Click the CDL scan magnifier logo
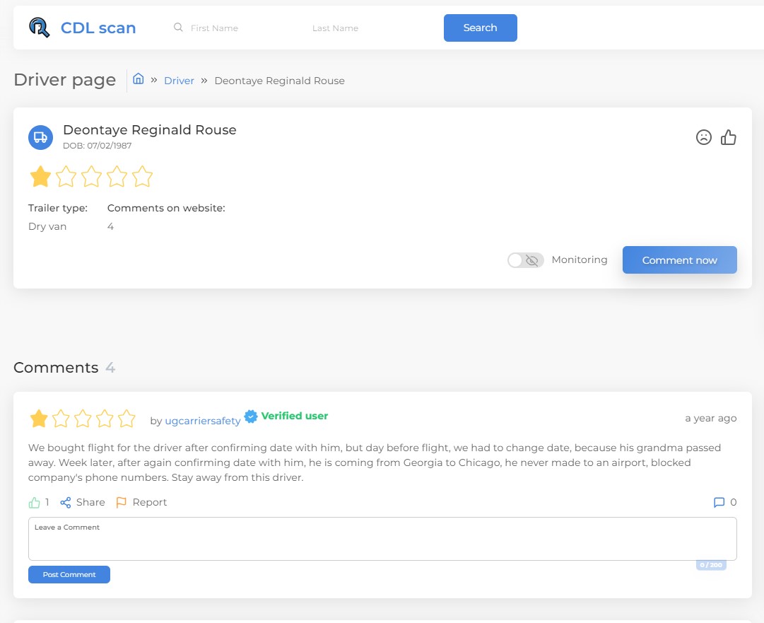 (40, 28)
